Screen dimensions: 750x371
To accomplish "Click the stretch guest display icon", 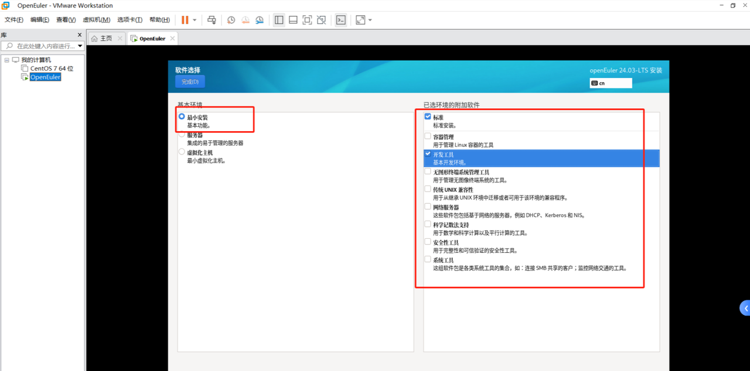I will 360,20.
